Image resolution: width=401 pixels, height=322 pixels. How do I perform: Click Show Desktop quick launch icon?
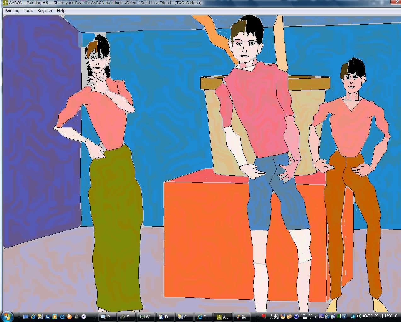(26, 317)
